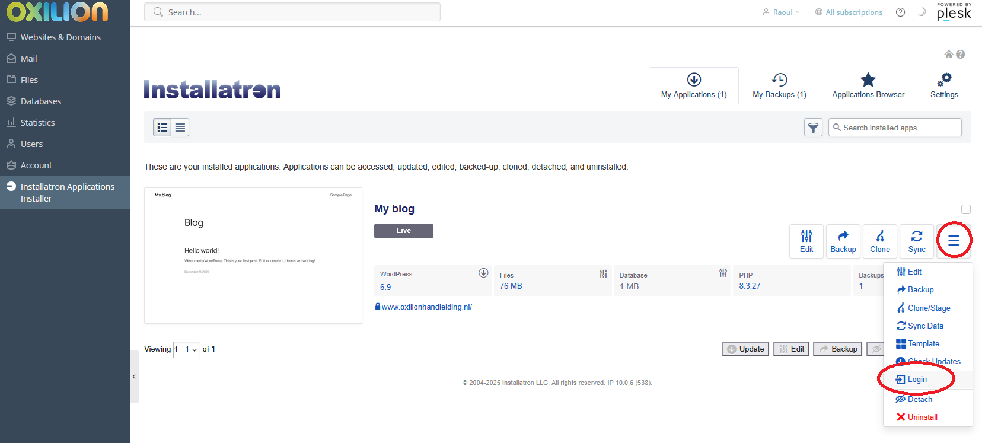The width and height of the screenshot is (982, 443).
Task: Open the hamburger more-actions menu for My blog
Action: tap(954, 241)
